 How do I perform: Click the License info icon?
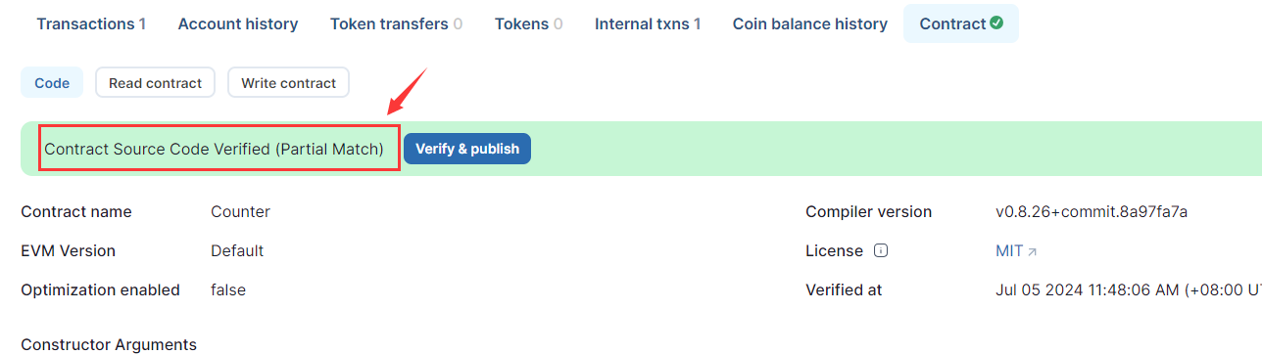(x=881, y=250)
